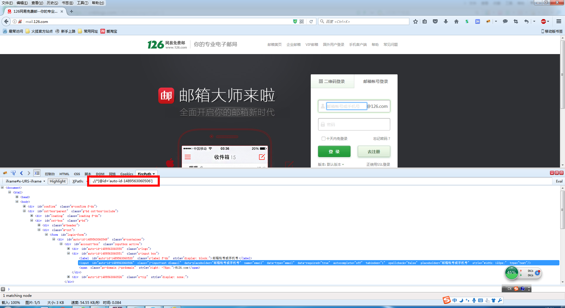
Task: Open the bookmarks list icon
Action: pyautogui.click(x=425, y=21)
